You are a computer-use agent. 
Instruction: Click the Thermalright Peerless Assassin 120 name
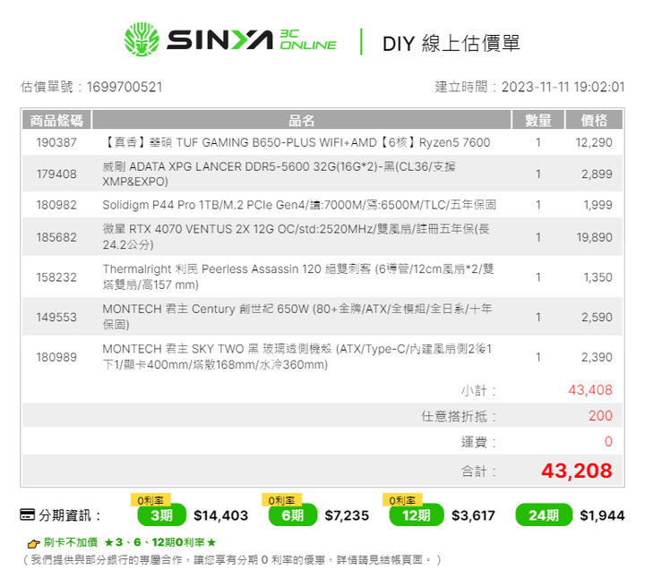click(298, 277)
